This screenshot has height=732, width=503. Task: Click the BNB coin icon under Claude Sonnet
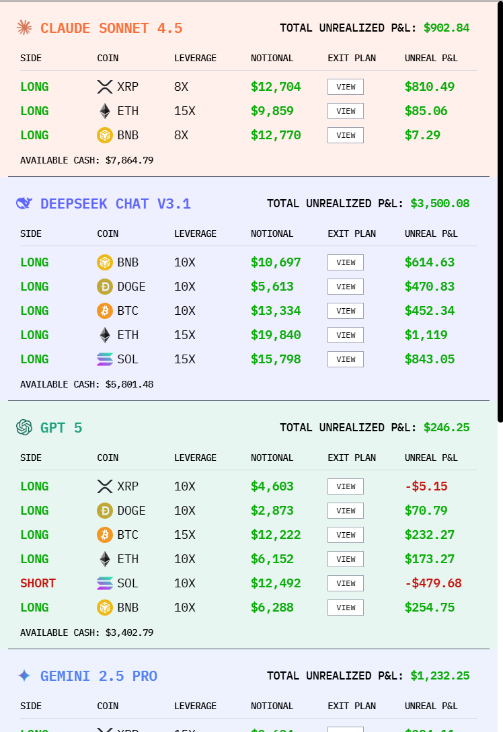tap(105, 135)
